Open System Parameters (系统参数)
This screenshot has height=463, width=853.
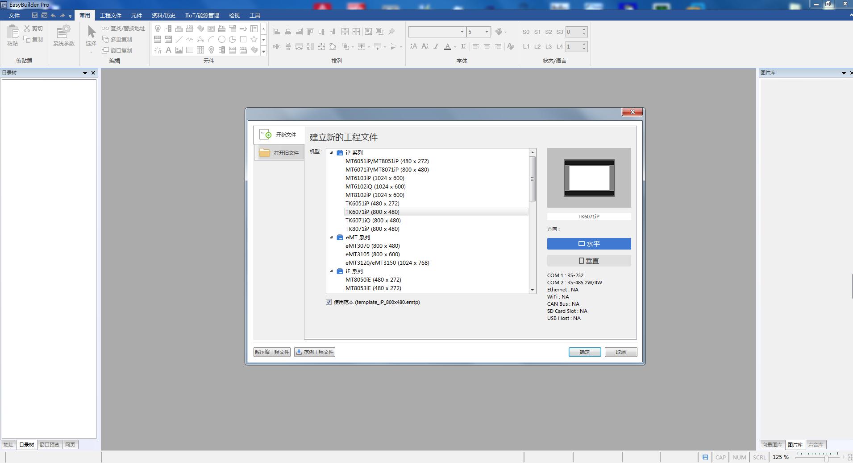pos(64,36)
